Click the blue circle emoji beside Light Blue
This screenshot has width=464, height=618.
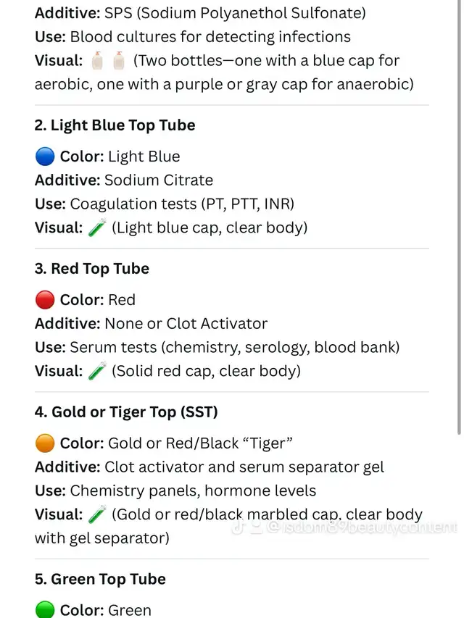coord(45,156)
